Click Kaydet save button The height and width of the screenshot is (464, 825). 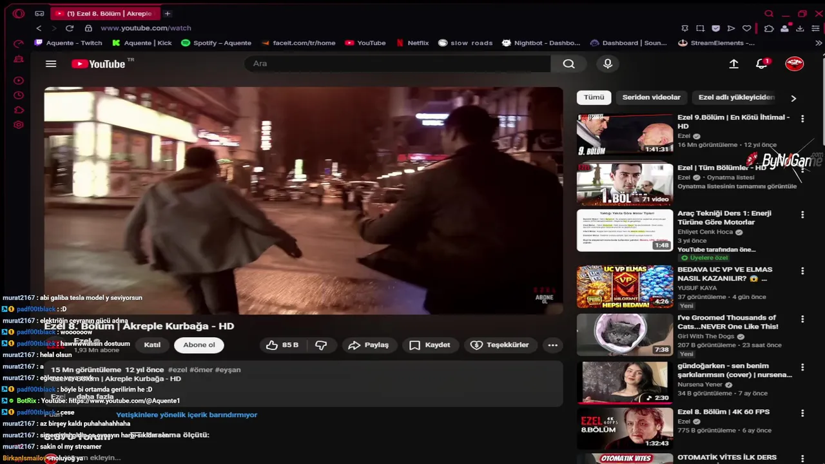tap(430, 345)
